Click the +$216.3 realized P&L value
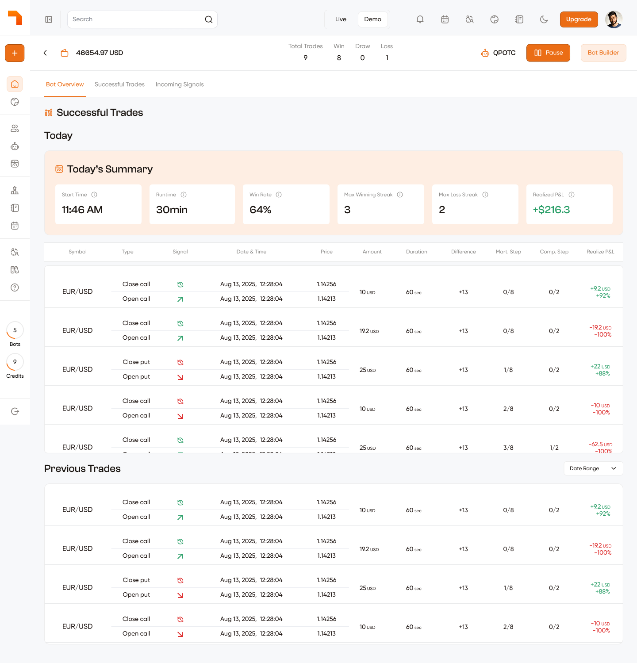637x663 pixels. pyautogui.click(x=551, y=210)
